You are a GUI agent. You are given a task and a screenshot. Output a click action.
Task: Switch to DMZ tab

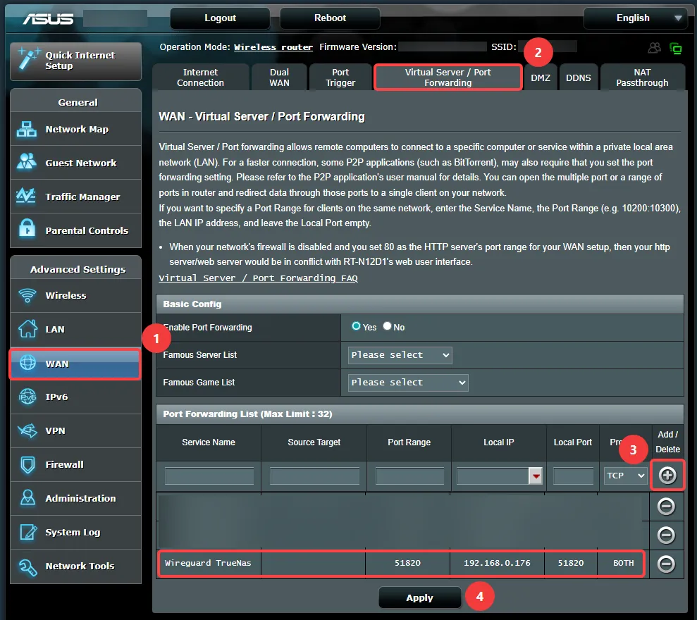coord(541,77)
